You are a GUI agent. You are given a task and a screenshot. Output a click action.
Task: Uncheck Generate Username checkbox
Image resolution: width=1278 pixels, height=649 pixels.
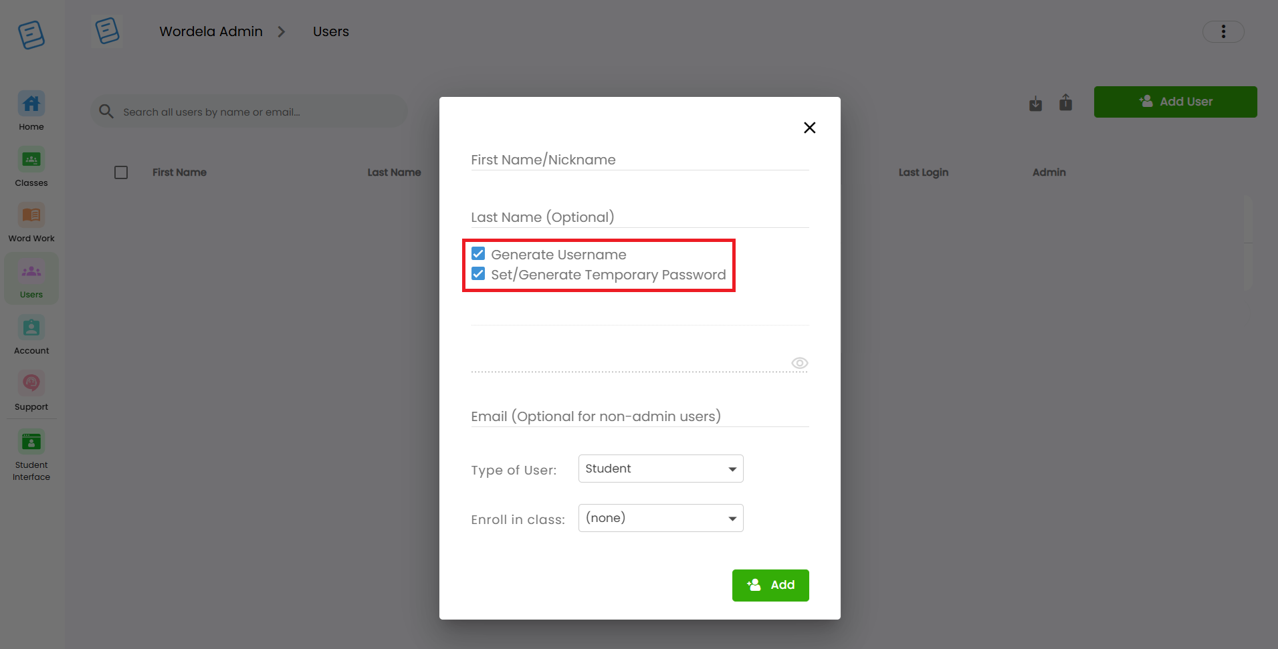coord(478,254)
